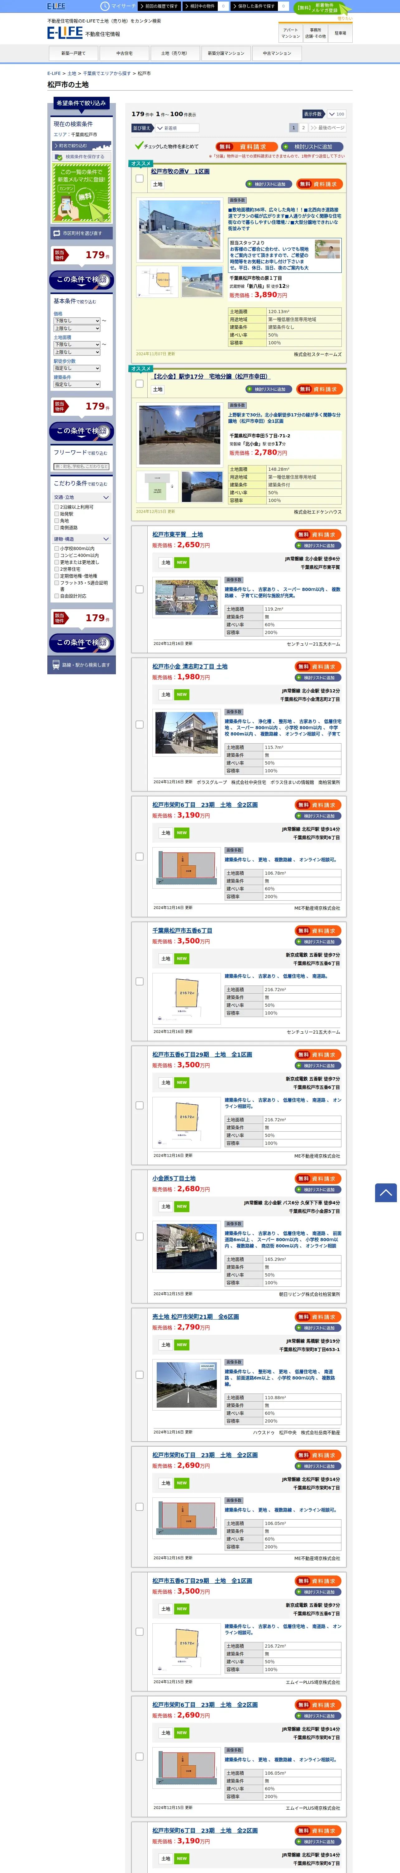Check the コンビニ400m以内 checkbox
Screen dimensions: 400x1873
tap(57, 556)
